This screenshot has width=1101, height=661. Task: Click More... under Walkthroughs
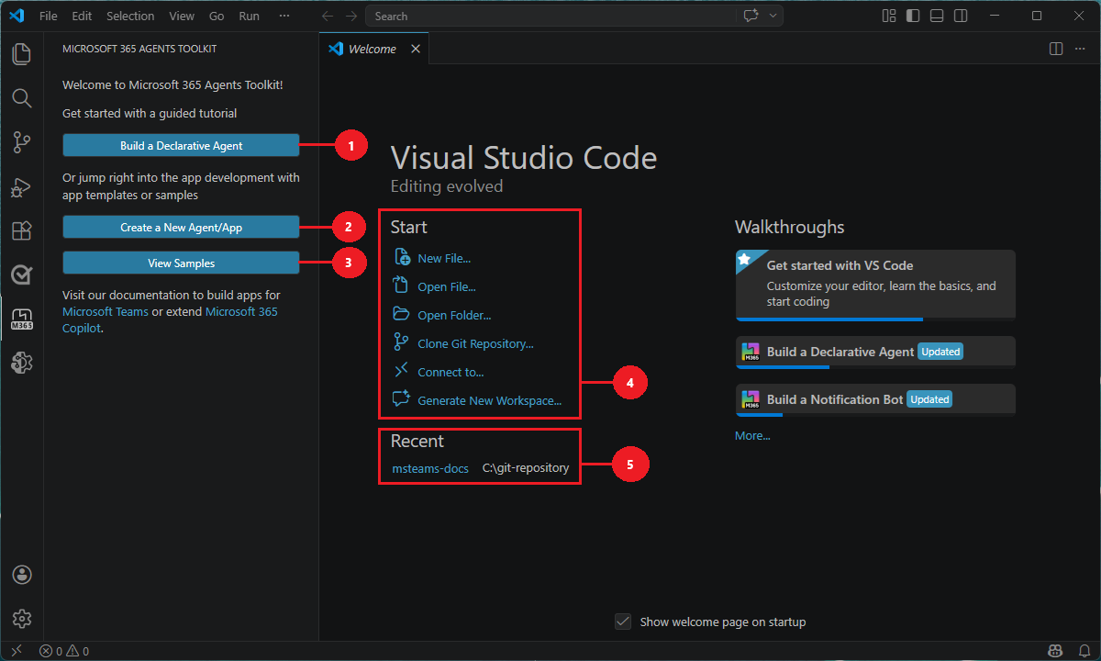click(x=752, y=436)
